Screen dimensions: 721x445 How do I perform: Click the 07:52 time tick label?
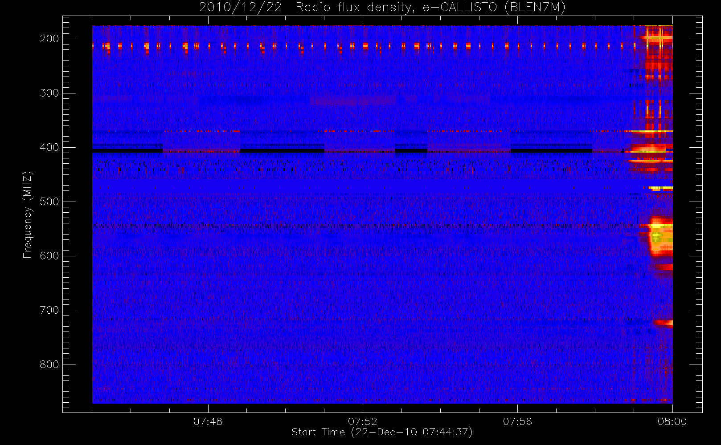click(363, 421)
